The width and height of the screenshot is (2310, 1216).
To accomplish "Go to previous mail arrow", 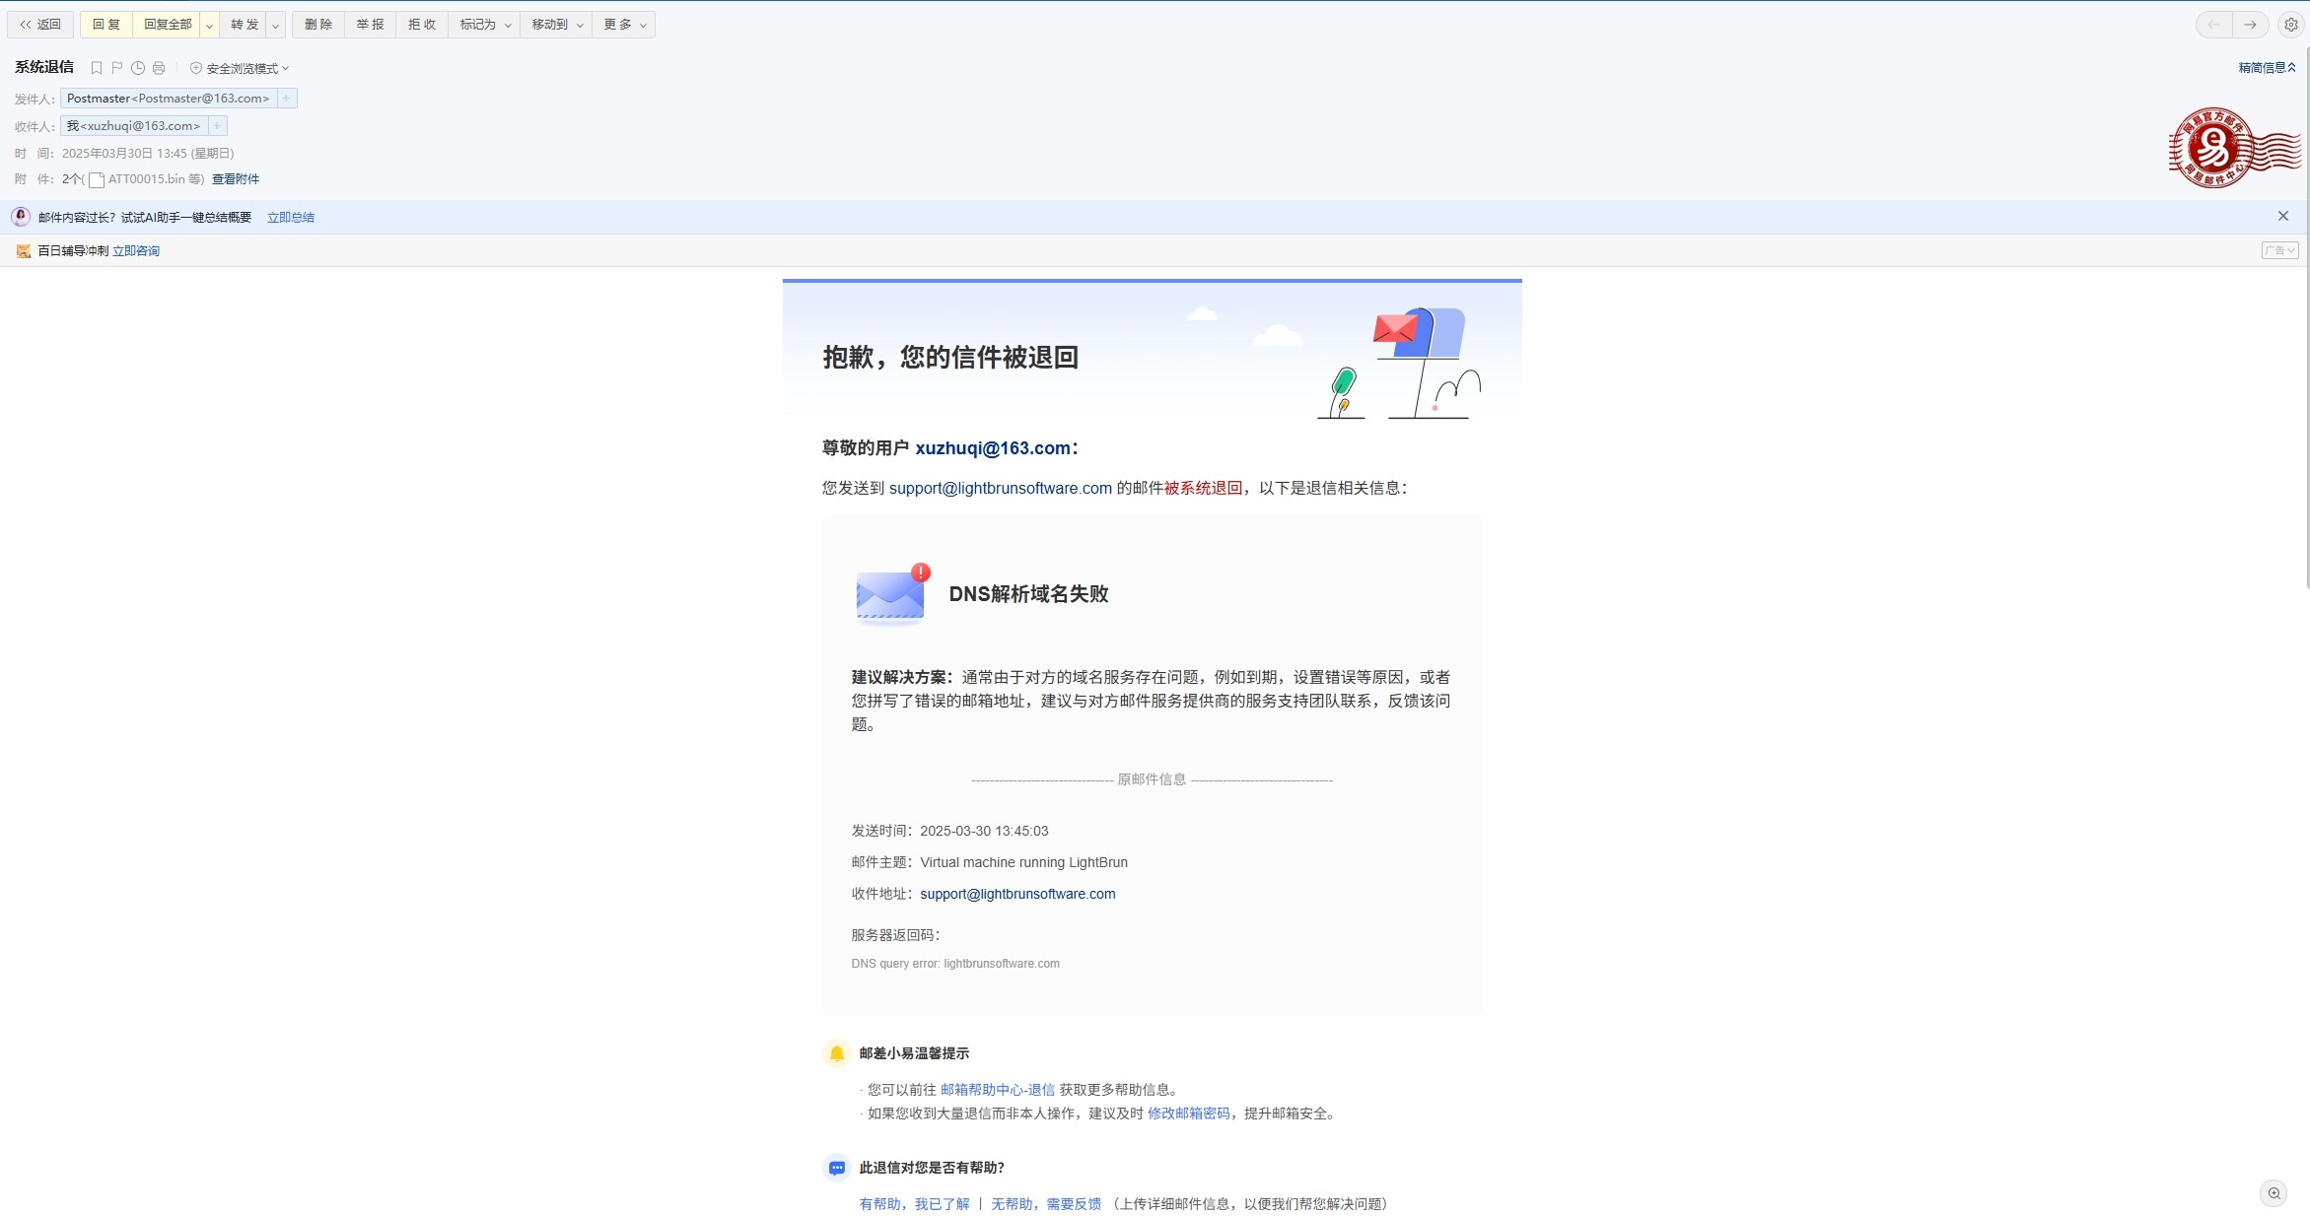I will [x=2214, y=25].
